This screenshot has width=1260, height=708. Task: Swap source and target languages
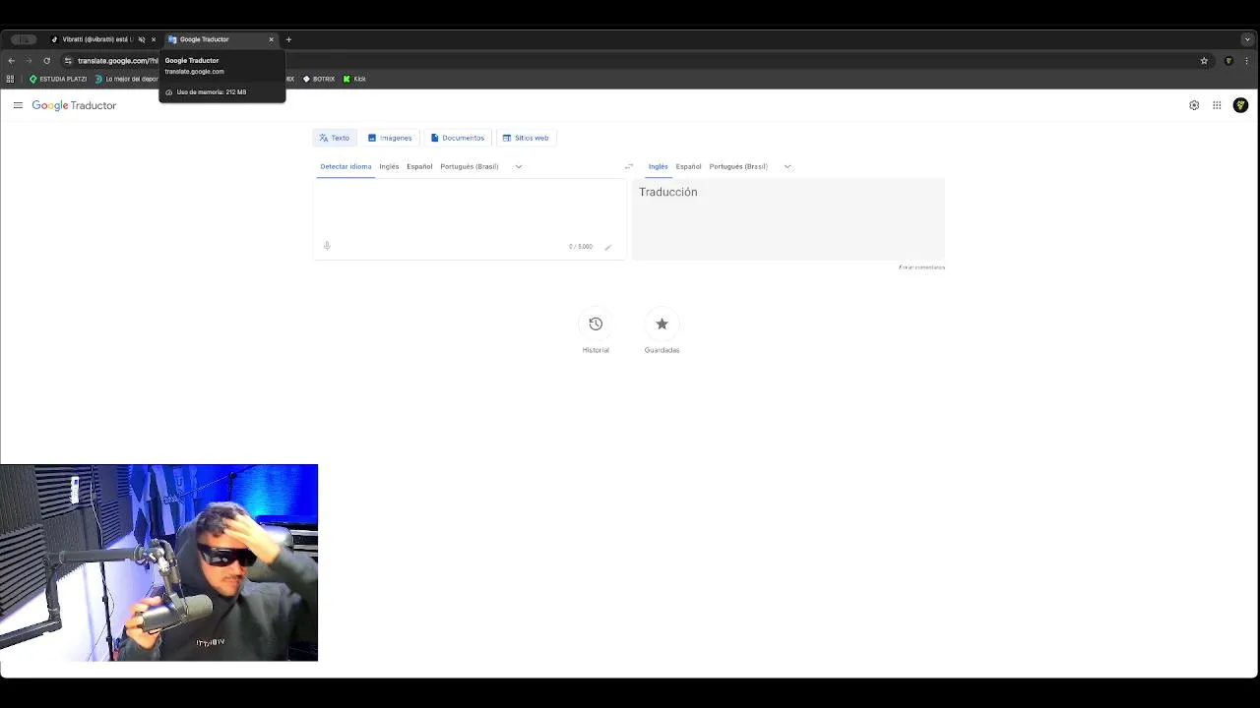629,166
